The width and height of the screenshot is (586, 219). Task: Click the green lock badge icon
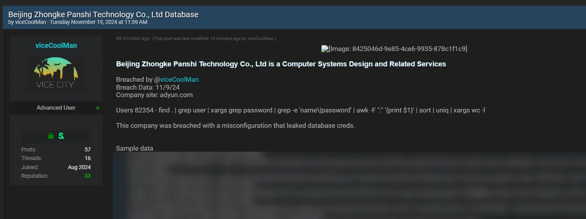point(51,136)
